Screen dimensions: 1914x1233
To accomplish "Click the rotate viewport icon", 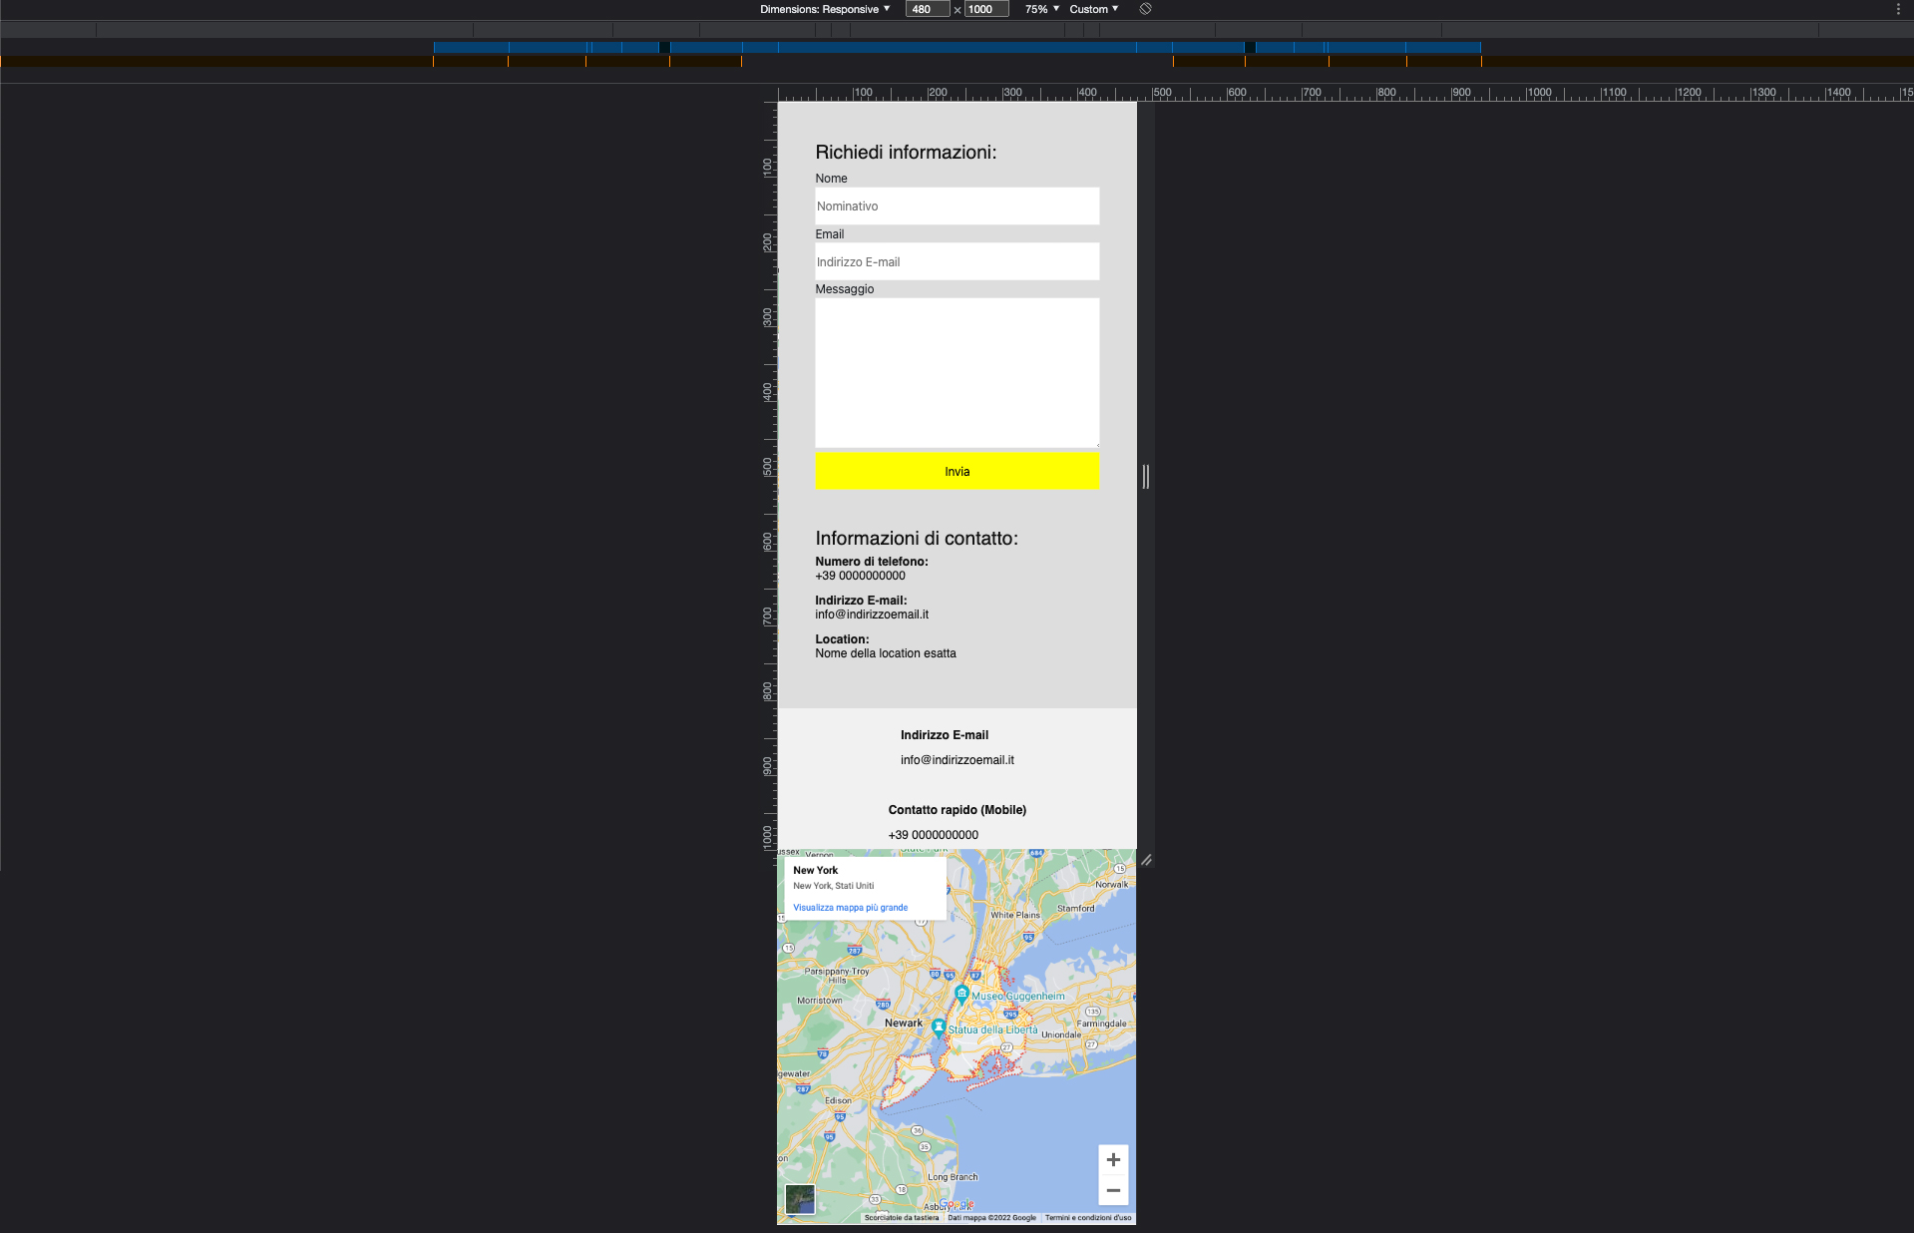I will point(1145,9).
